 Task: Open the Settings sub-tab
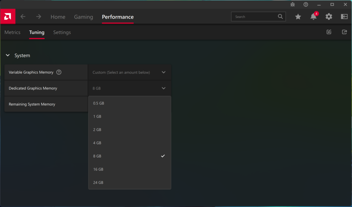pos(62,32)
